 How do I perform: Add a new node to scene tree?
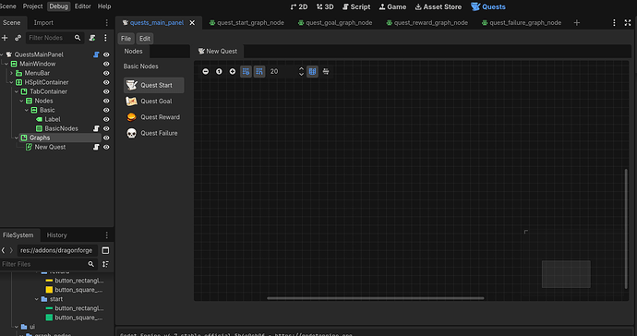pos(5,38)
